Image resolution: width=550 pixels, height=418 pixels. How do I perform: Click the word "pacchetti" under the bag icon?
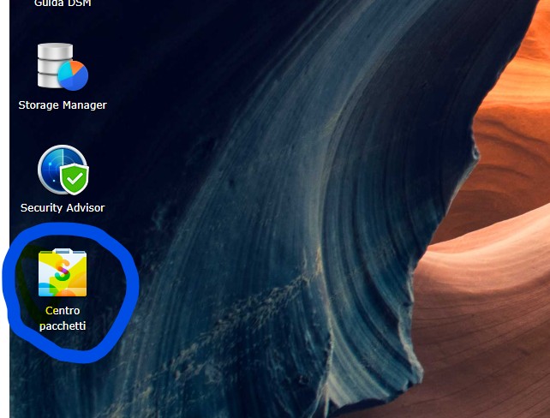(x=63, y=326)
